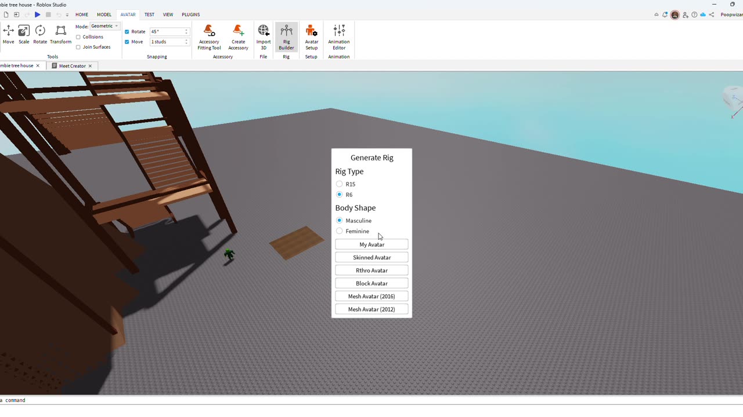Select the green zombie character in viewport
The width and height of the screenshot is (743, 417).
229,254
